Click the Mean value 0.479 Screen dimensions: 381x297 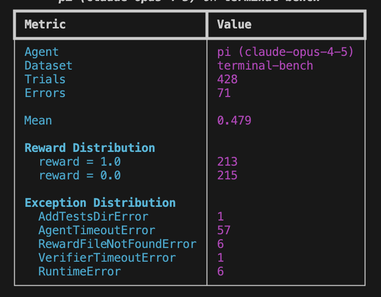234,121
